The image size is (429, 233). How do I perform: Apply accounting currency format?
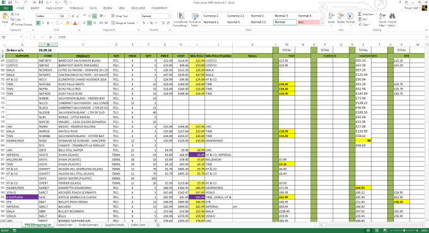coord(144,23)
